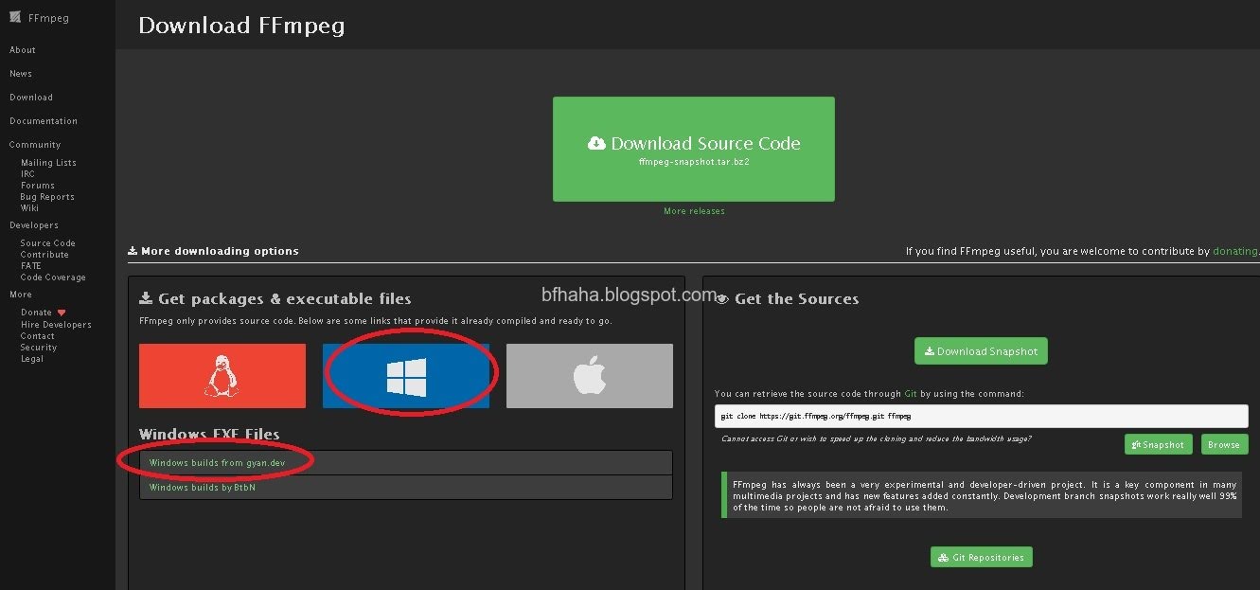1260x590 pixels.
Task: Open Code Coverage link
Action: click(x=53, y=277)
